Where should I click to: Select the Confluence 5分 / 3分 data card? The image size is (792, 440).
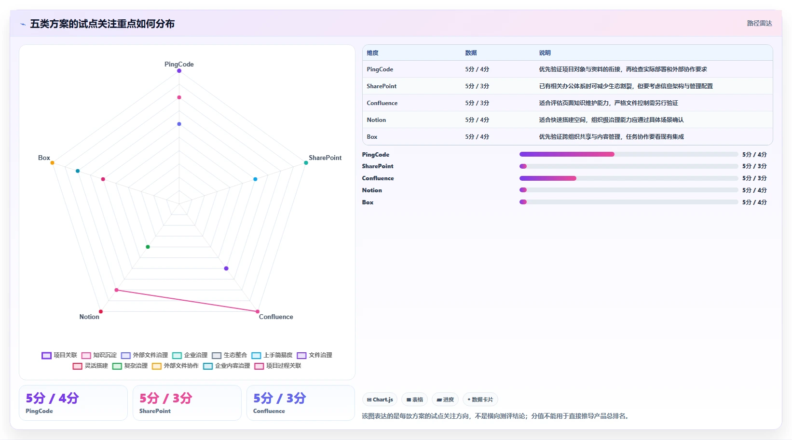[x=301, y=403]
